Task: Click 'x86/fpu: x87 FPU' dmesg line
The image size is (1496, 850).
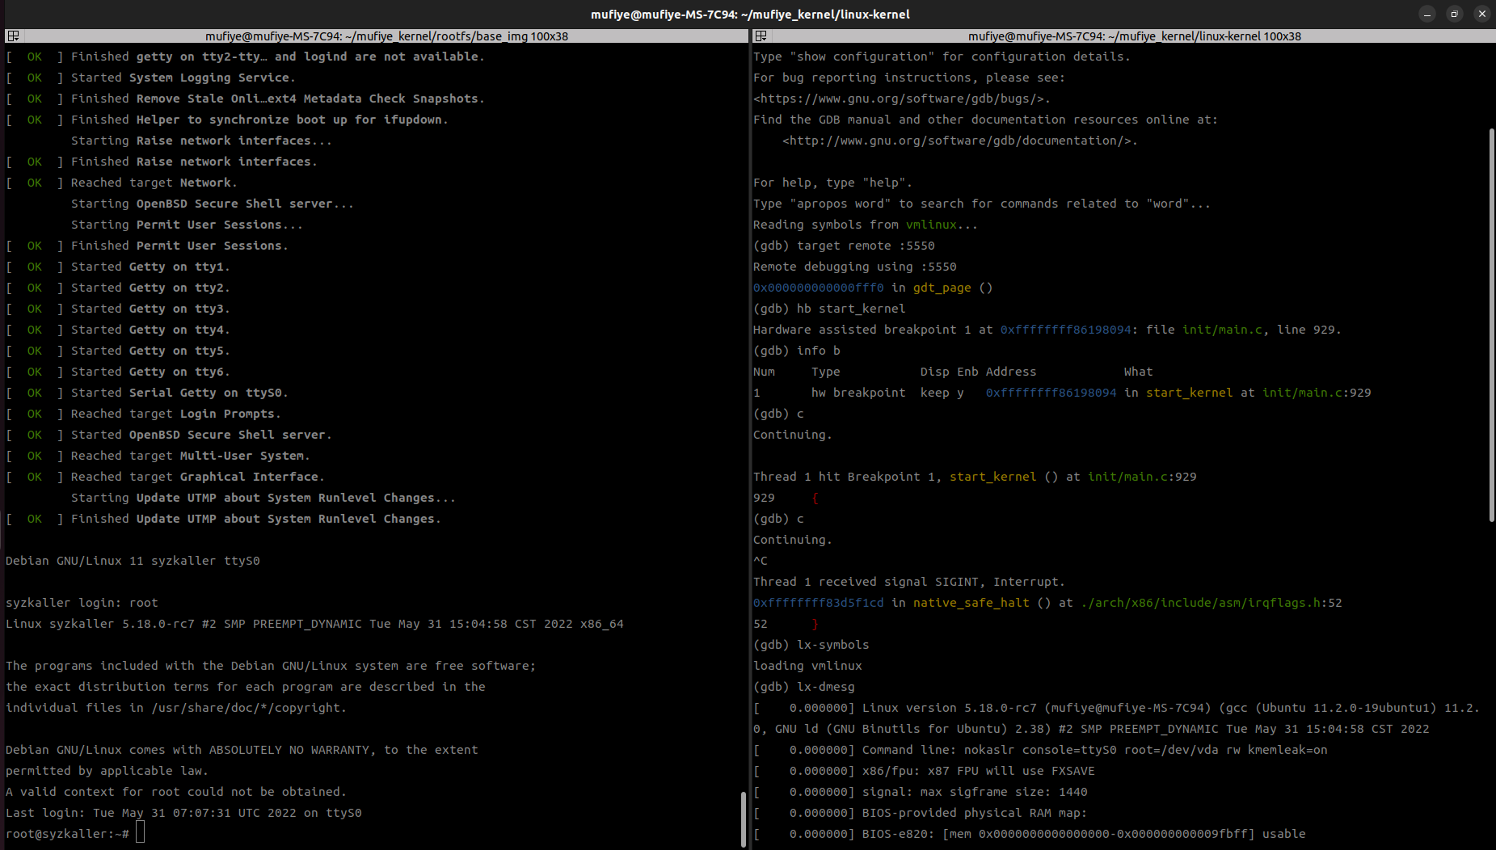Action: pyautogui.click(x=924, y=771)
